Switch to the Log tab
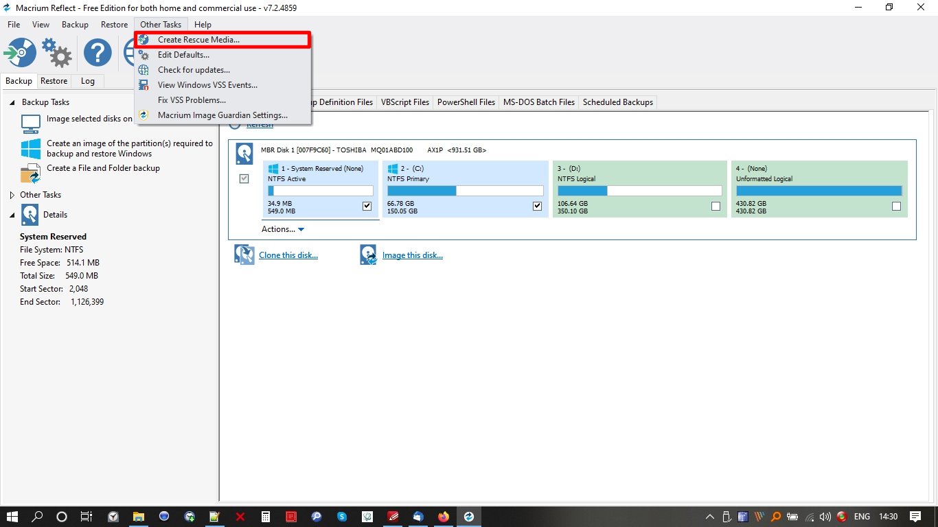938x527 pixels. (88, 81)
